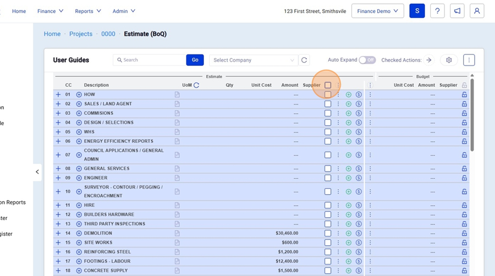Click the lock icon for HOW row
Viewport: 495px width, 276px height.
click(x=464, y=95)
